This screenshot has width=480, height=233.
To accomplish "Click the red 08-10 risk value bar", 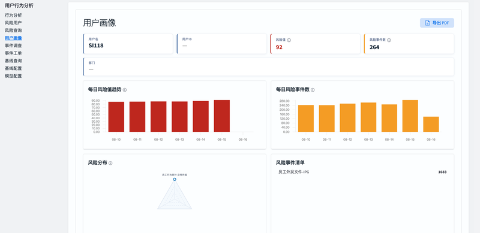I will point(116,117).
